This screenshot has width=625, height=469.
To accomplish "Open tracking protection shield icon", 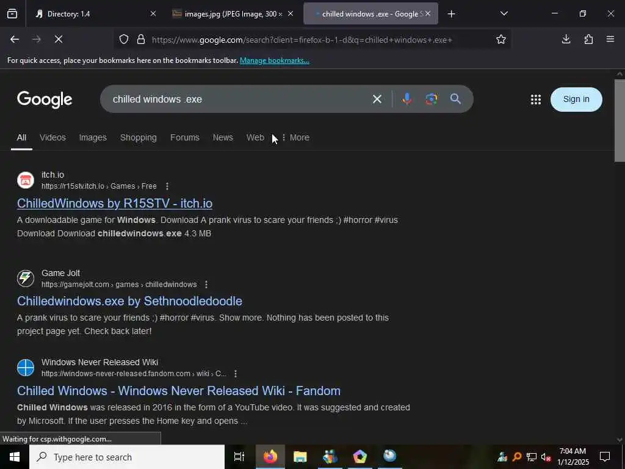I will (x=124, y=40).
